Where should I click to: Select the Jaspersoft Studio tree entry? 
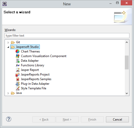click(25, 47)
